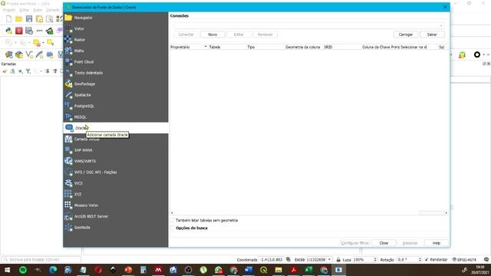
Task: Select the MSSQL source
Action: [x=116, y=117]
